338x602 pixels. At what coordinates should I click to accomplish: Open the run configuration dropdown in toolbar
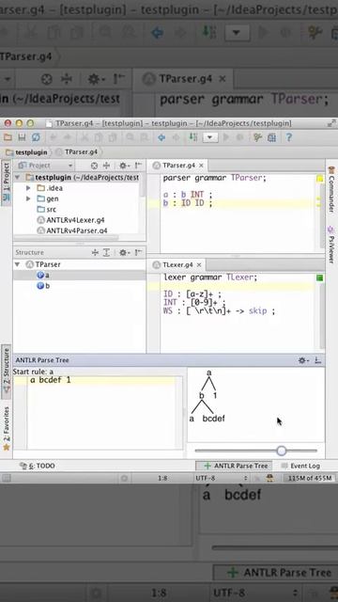pyautogui.click(x=210, y=137)
